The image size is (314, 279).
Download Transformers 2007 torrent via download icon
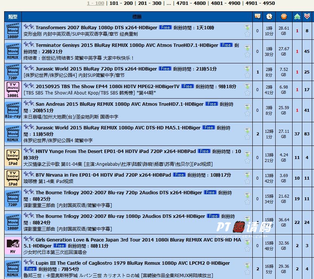[247, 27]
